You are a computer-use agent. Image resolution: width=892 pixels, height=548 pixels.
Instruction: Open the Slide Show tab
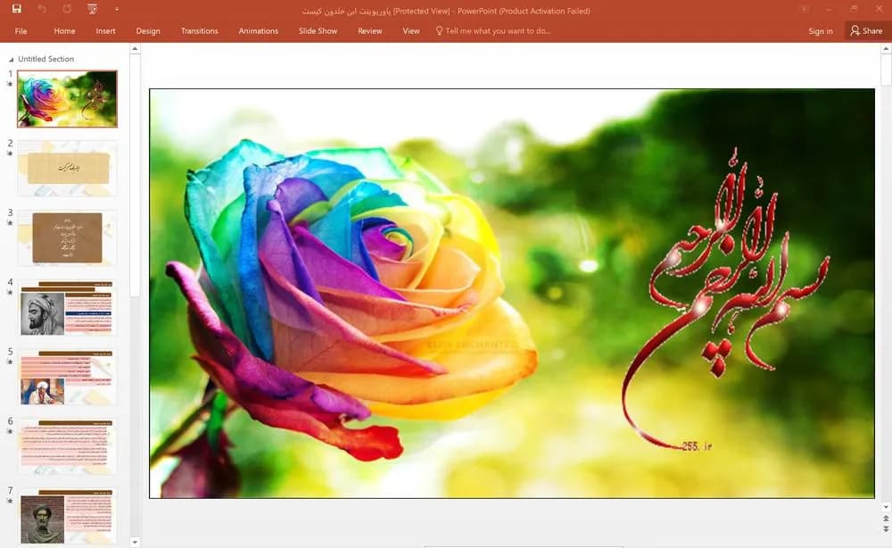tap(318, 30)
